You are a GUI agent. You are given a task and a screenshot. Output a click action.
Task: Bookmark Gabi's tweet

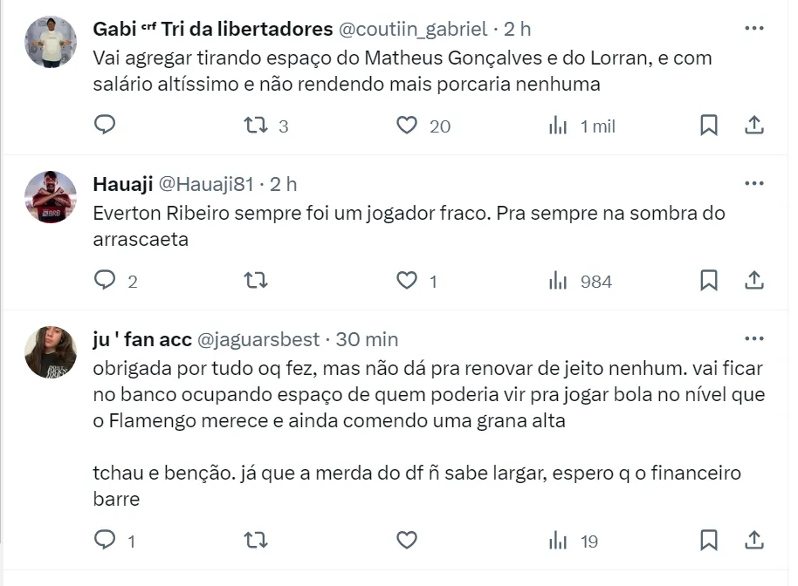coord(709,126)
